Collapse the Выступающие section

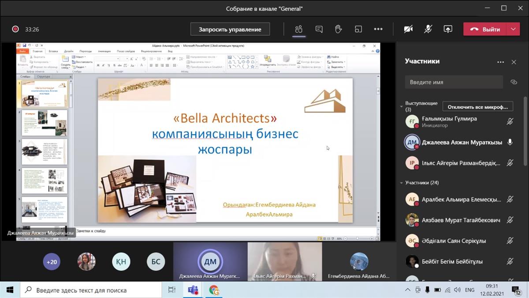tap(402, 106)
